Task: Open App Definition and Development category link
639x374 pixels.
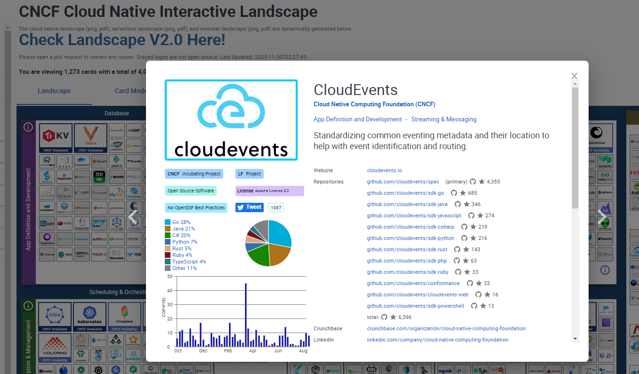Action: [358, 119]
